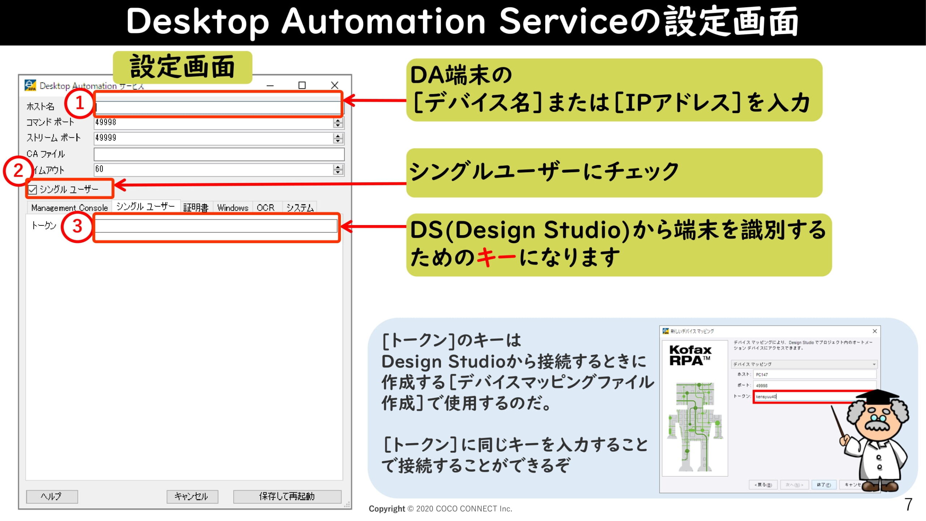
Task: Open the 証明書 tab
Action: coord(196,208)
